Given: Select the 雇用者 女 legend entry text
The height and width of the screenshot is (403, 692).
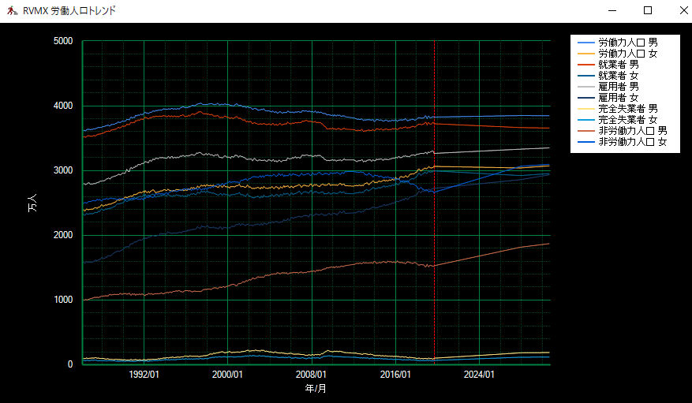Looking at the screenshot, I should [x=618, y=97].
